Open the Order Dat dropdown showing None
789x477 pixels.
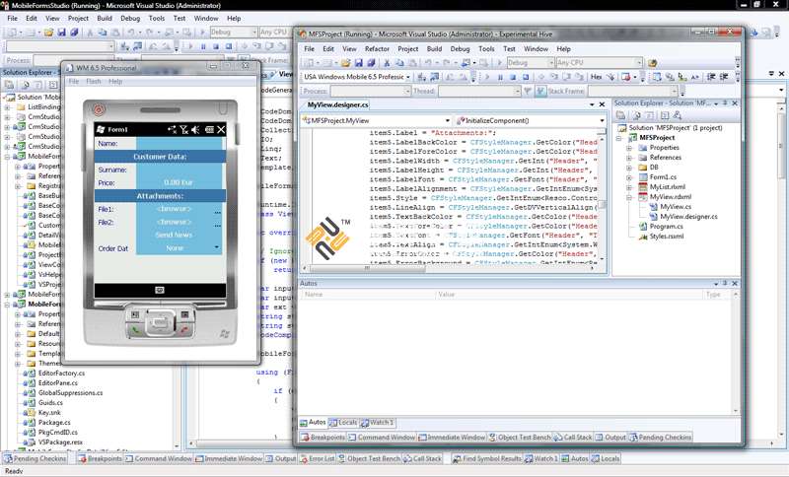(176, 248)
